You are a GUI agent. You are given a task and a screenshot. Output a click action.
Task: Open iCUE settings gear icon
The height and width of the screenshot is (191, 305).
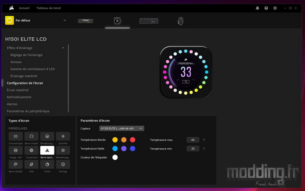click(275, 8)
